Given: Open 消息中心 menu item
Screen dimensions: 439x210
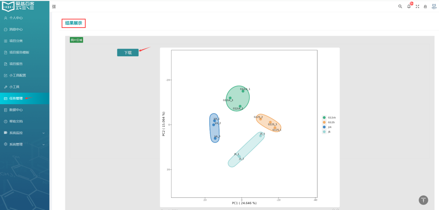Looking at the screenshot, I should (x=25, y=29).
